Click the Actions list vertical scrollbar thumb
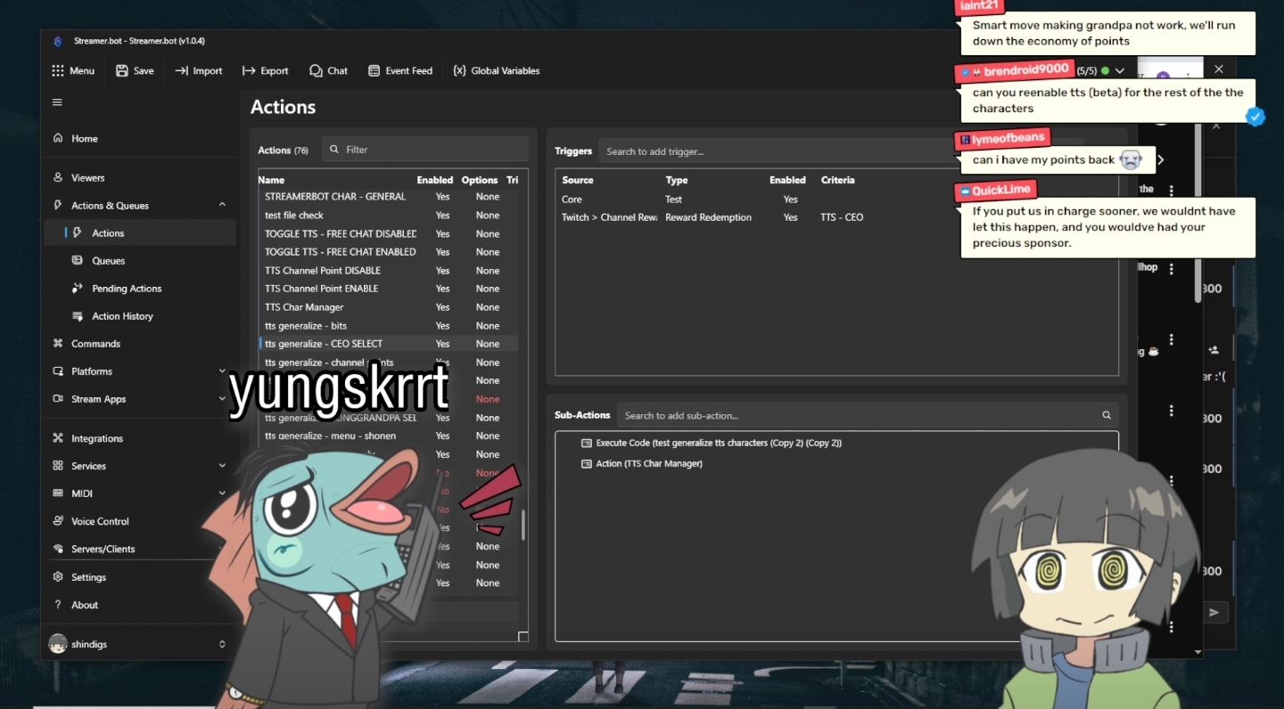Viewport: 1284px width, 709px height. [x=523, y=525]
